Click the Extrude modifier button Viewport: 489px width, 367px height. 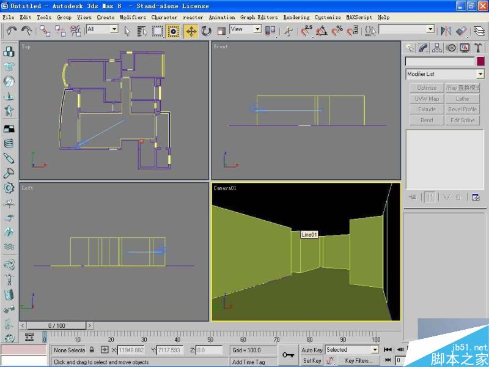pyautogui.click(x=426, y=109)
